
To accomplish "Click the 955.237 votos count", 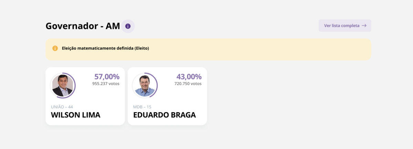I will tap(106, 84).
